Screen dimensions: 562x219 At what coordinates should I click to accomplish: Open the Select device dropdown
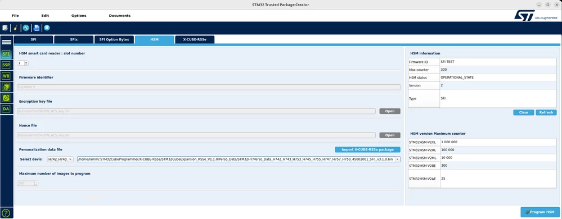click(60, 159)
